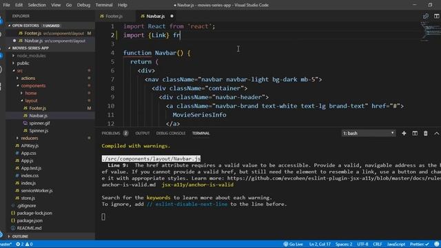Viewport: 441px width, 248px height.
Task: Switch to the Debug Console tab
Action: 170,133
